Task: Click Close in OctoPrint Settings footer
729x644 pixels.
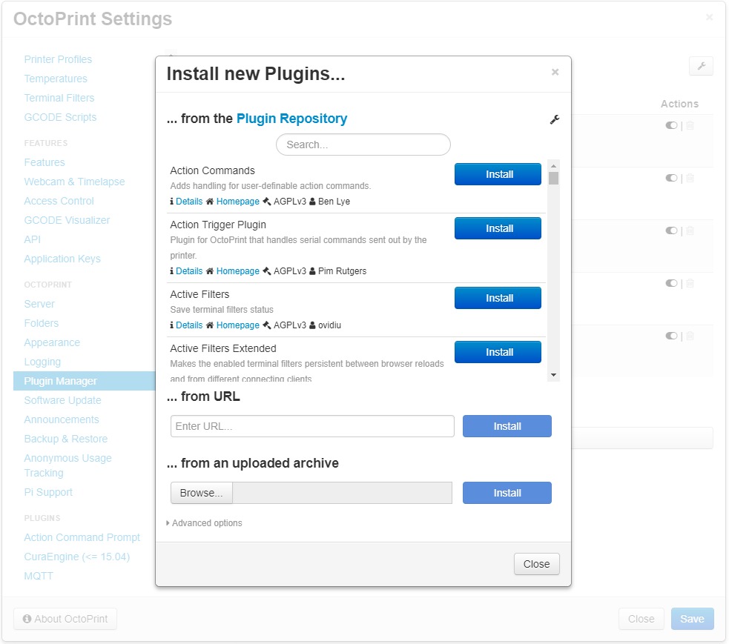Action: [x=641, y=619]
